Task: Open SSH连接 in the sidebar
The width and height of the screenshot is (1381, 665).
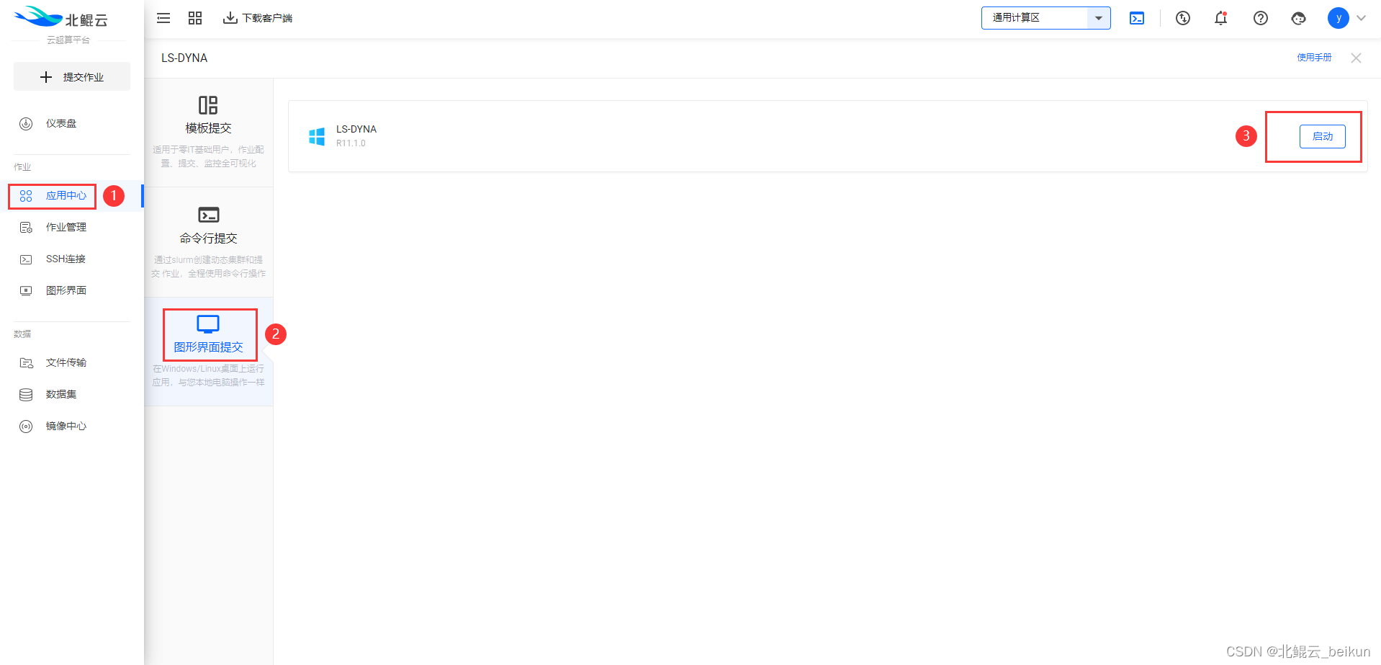Action: (x=72, y=259)
